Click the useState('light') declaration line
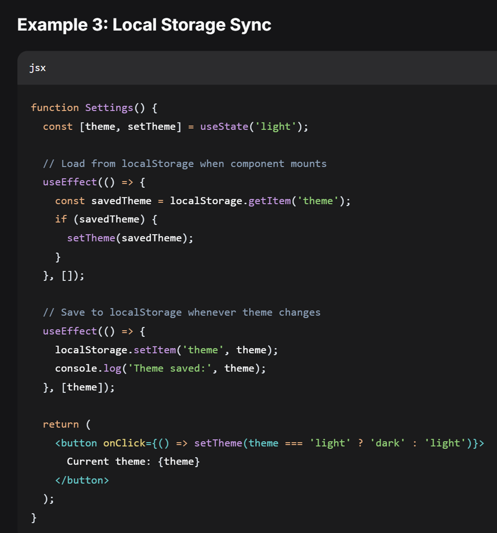Image resolution: width=497 pixels, height=533 pixels. point(175,127)
